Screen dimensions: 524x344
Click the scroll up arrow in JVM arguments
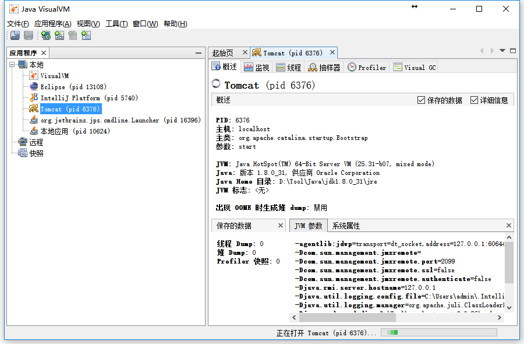[x=509, y=237]
